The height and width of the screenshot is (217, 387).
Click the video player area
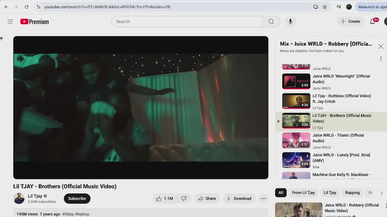(141, 108)
